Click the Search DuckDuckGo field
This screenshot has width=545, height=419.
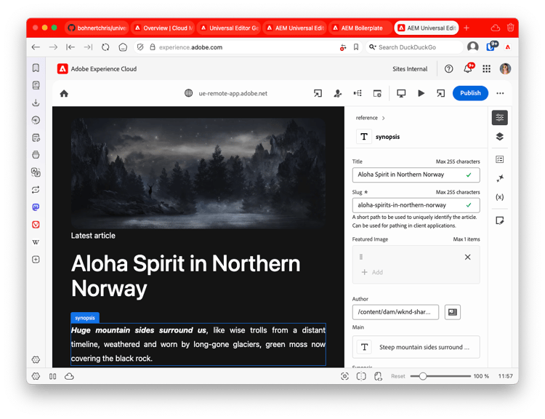[416, 47]
